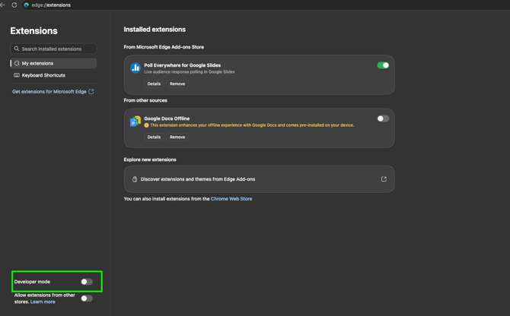The height and width of the screenshot is (316, 510).
Task: Open the Keyboard Shortcuts tab
Action: [54, 75]
